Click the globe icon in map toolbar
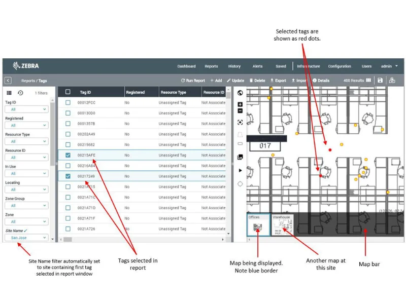This screenshot has width=406, height=304. [x=240, y=93]
